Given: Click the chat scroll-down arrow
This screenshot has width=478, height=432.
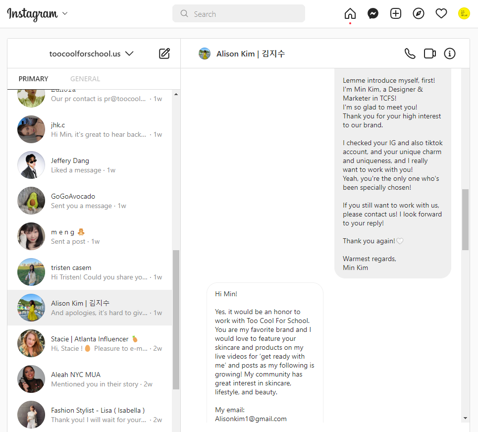Looking at the screenshot, I should click(x=465, y=418).
